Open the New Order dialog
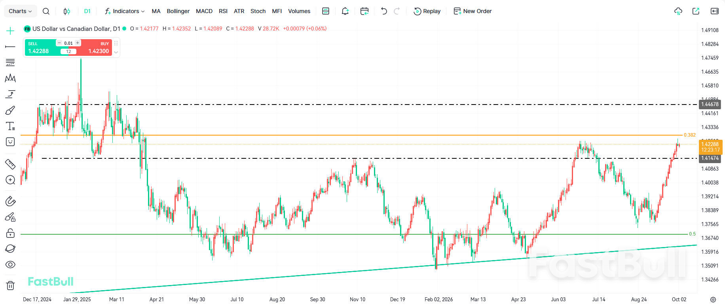 pos(473,11)
